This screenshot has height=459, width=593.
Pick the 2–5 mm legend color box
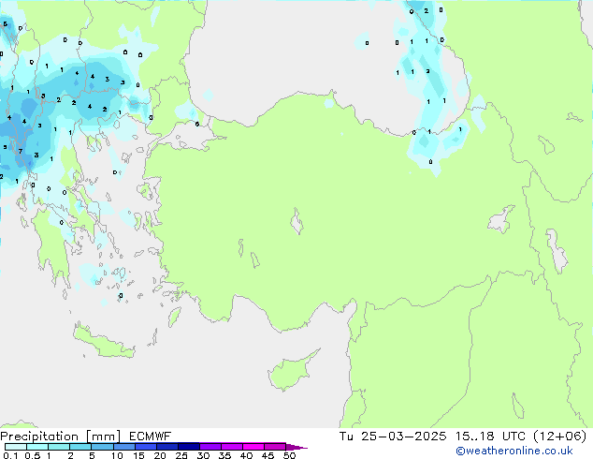coord(80,447)
